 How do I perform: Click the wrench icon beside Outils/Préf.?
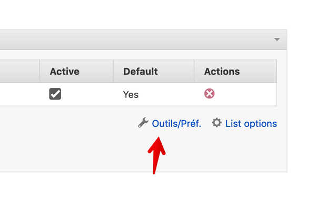coord(143,123)
